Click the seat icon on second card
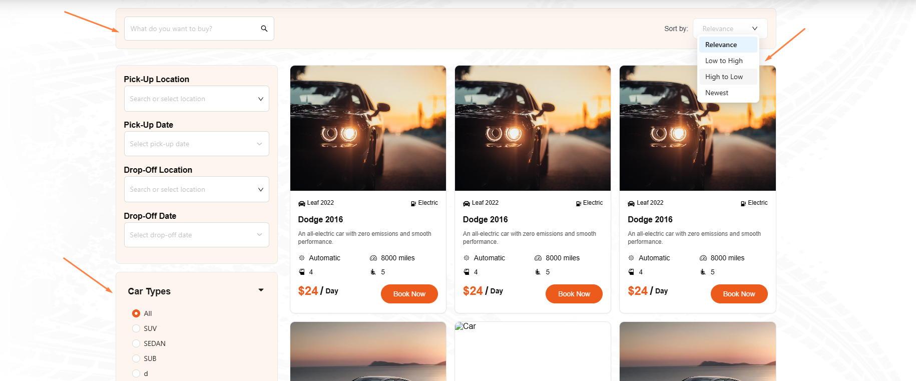916x381 pixels. [538, 272]
